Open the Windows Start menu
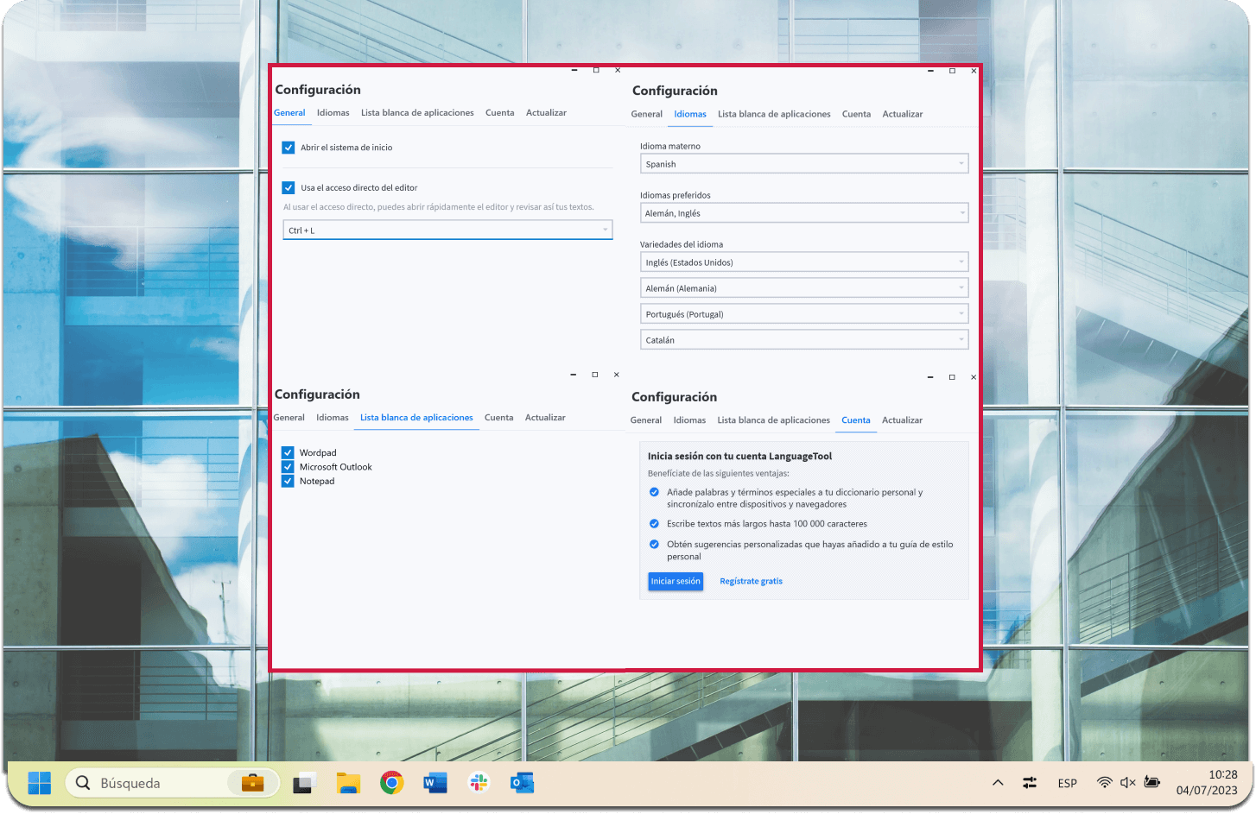The image size is (1256, 814). click(39, 783)
